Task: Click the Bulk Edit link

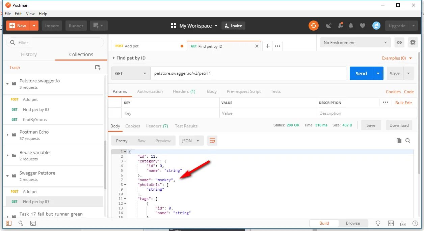Action: coord(404,103)
